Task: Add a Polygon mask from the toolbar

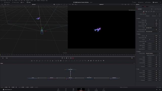Action: coord(74,61)
